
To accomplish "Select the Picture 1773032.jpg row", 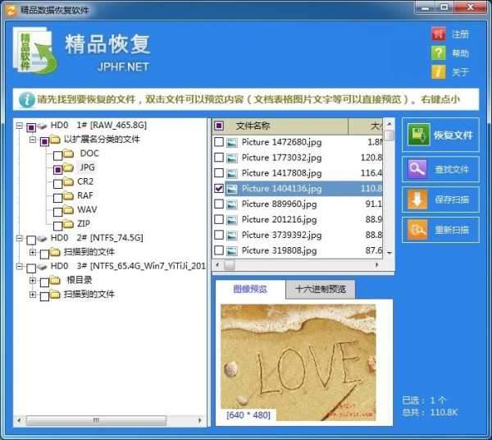I will click(x=297, y=158).
